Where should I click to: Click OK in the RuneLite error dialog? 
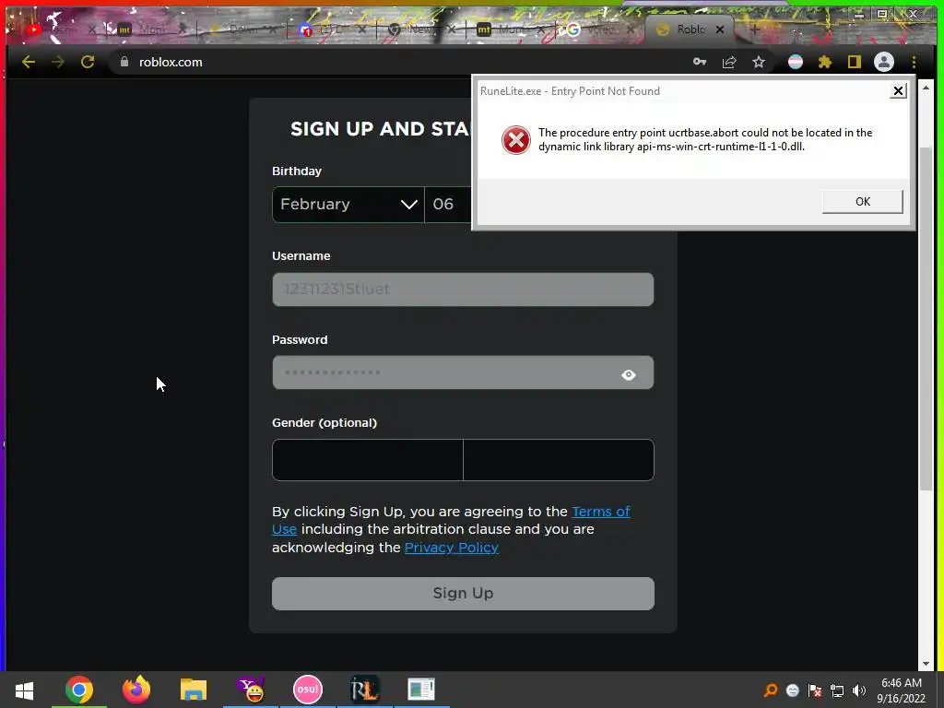(862, 202)
